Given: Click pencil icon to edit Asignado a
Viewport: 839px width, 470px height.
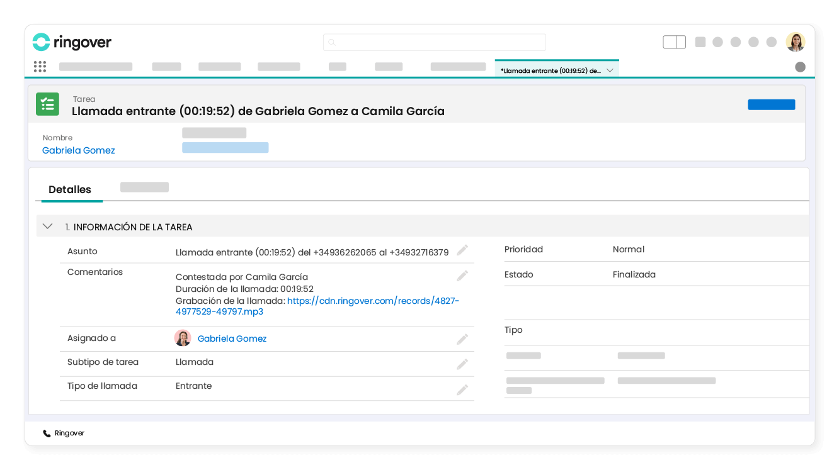Looking at the screenshot, I should point(462,340).
